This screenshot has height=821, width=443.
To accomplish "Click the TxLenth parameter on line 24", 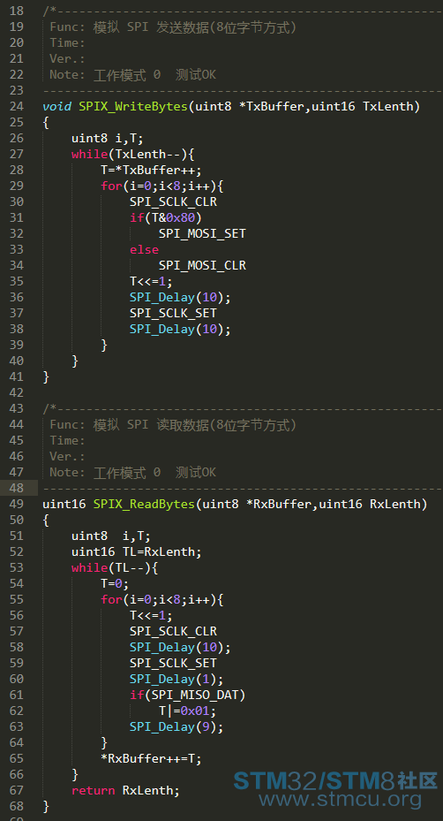I will [388, 107].
